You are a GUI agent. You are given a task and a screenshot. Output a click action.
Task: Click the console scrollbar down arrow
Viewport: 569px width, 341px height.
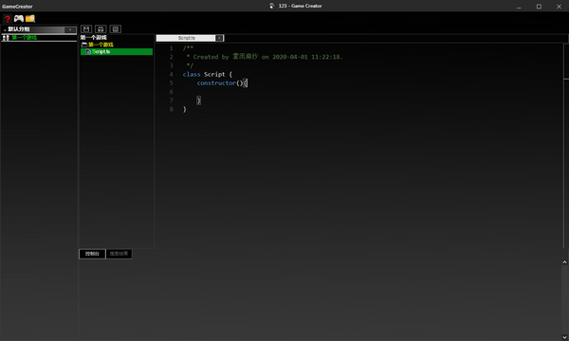[564, 336]
